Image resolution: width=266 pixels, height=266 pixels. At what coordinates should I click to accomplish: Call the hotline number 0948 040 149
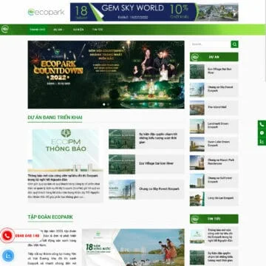tap(27, 236)
